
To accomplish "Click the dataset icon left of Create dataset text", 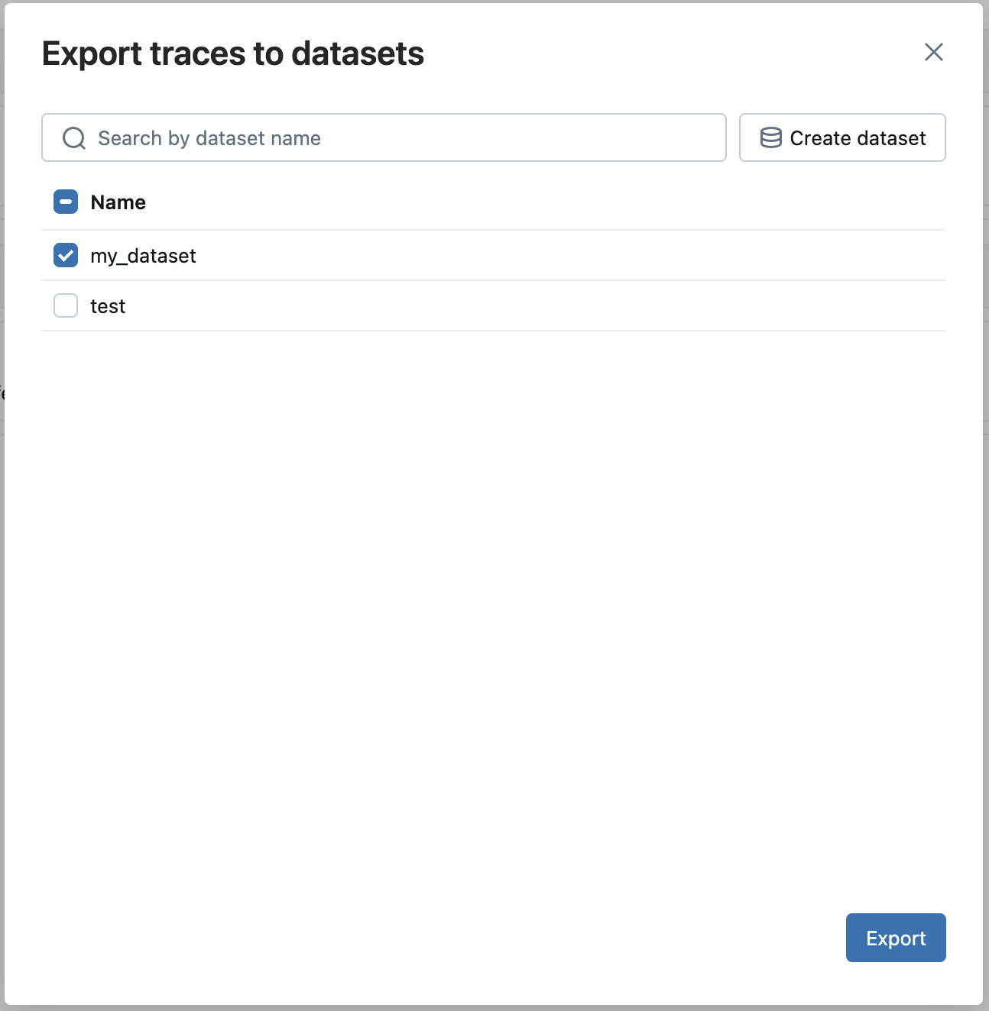I will 770,138.
